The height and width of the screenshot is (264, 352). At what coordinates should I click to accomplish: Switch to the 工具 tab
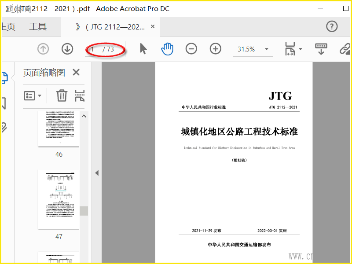pos(38,27)
